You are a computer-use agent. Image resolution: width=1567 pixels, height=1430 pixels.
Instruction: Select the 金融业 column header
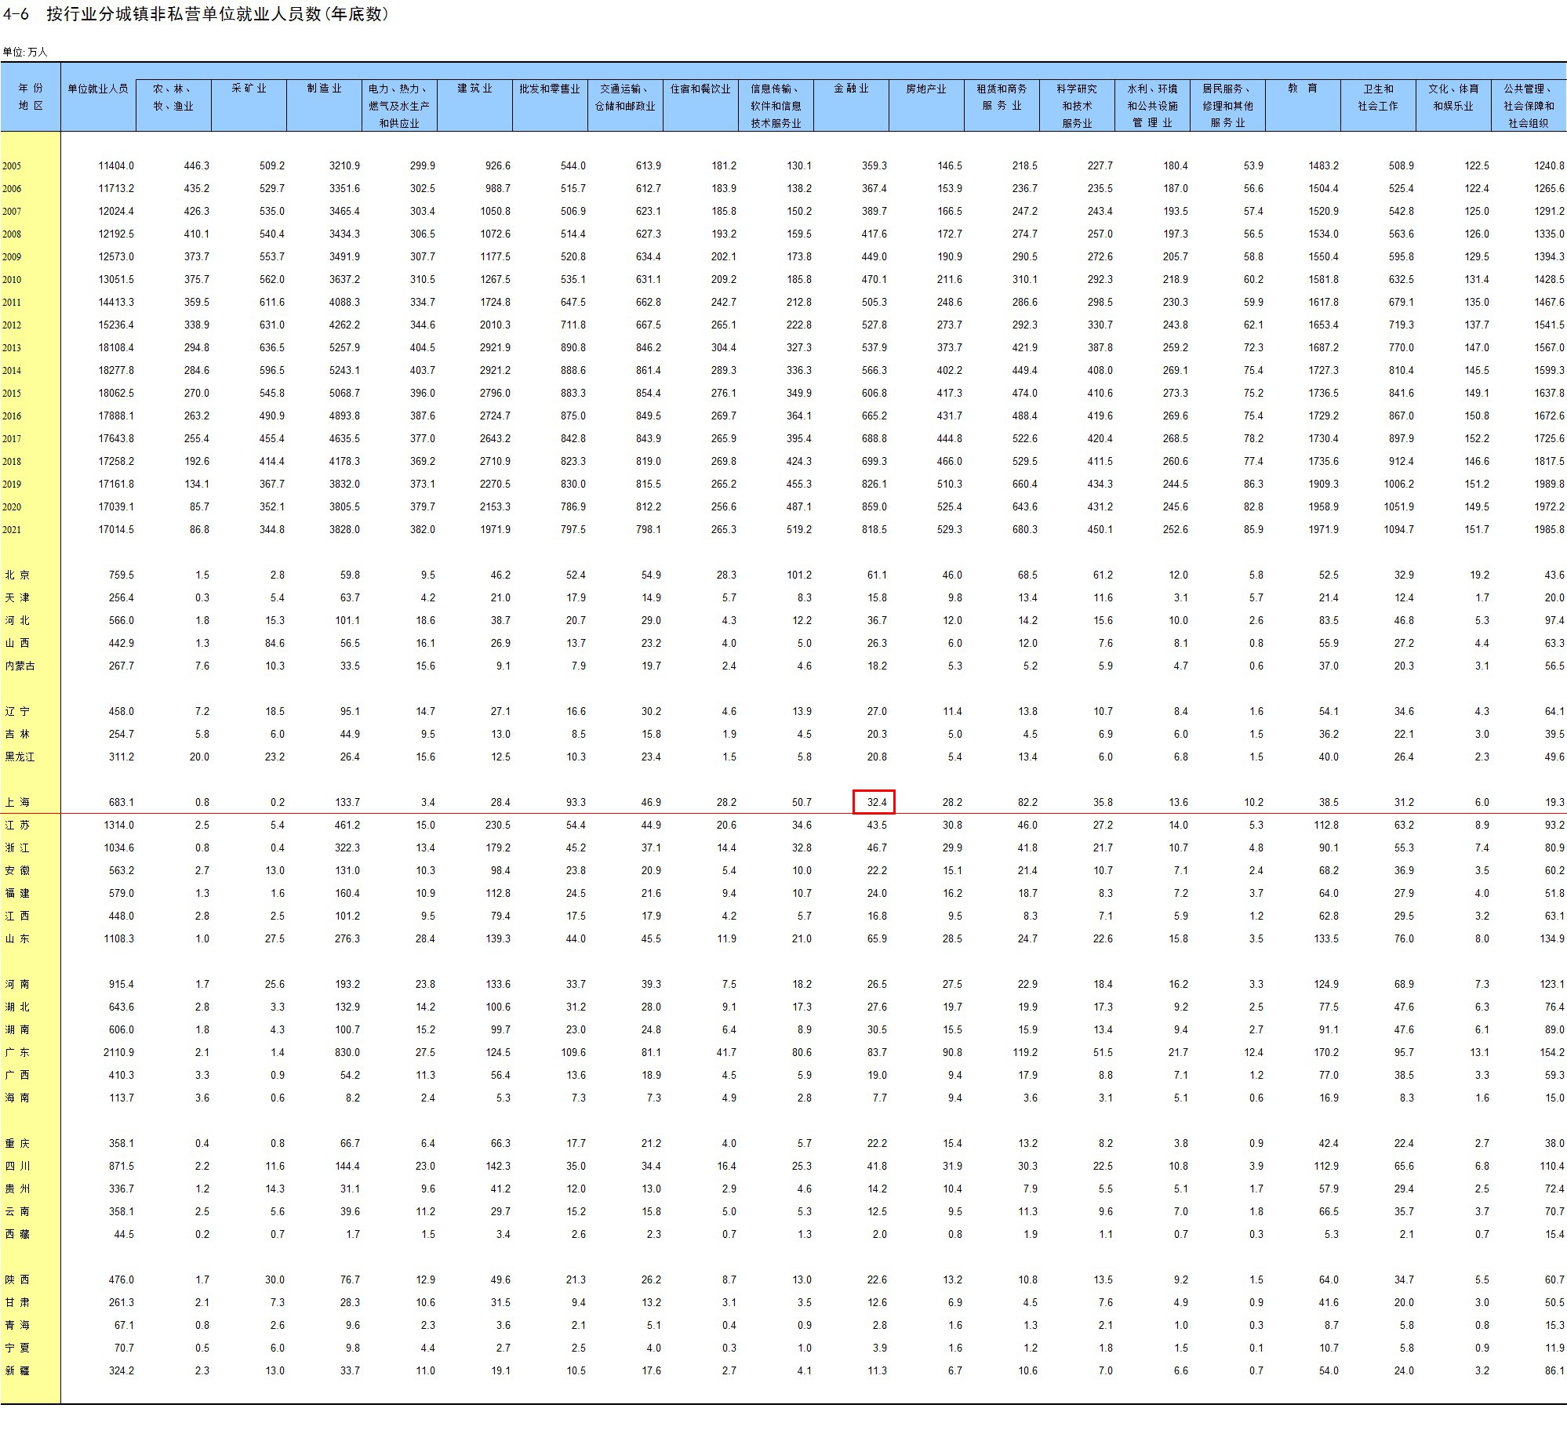[x=851, y=89]
